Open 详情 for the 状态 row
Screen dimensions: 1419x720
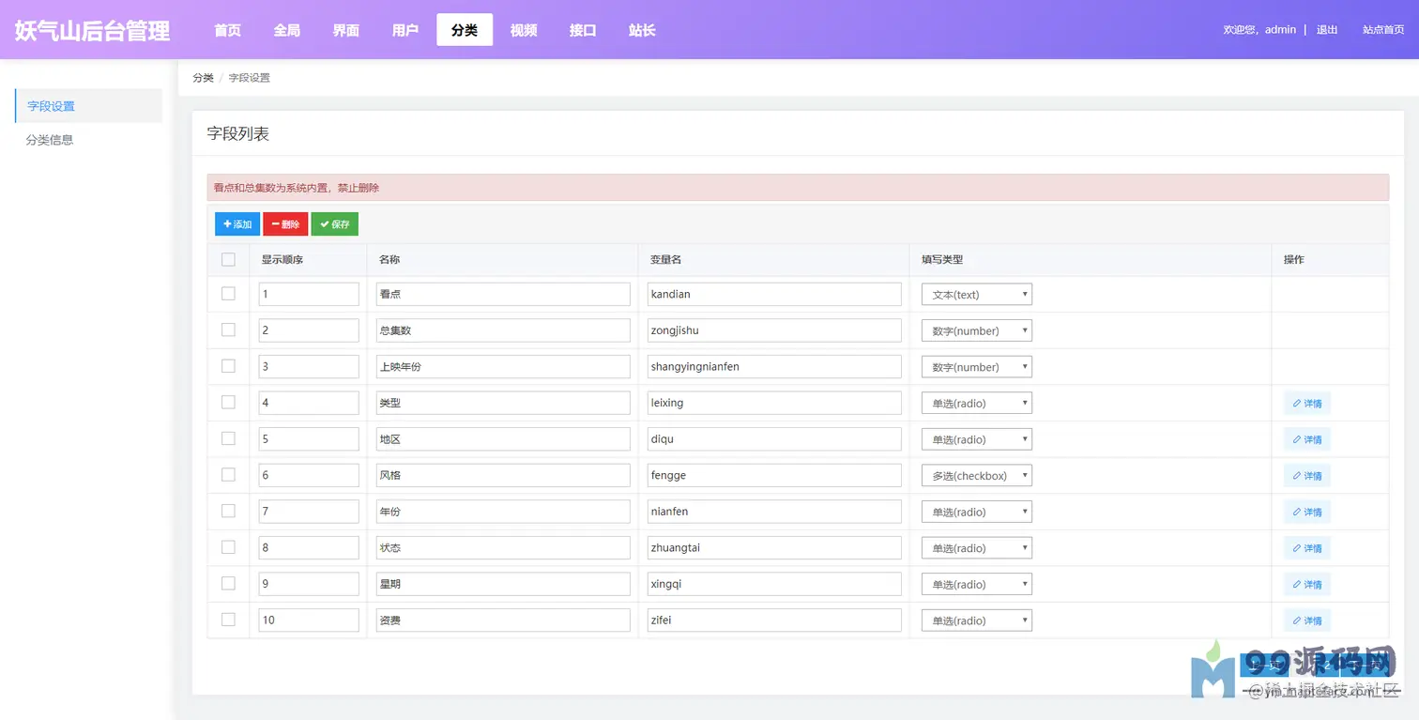pyautogui.click(x=1306, y=548)
